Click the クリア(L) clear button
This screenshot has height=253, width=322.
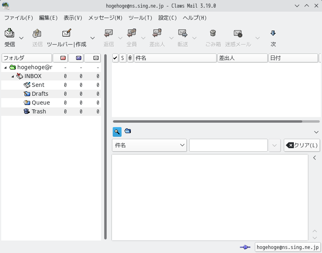pos(301,145)
